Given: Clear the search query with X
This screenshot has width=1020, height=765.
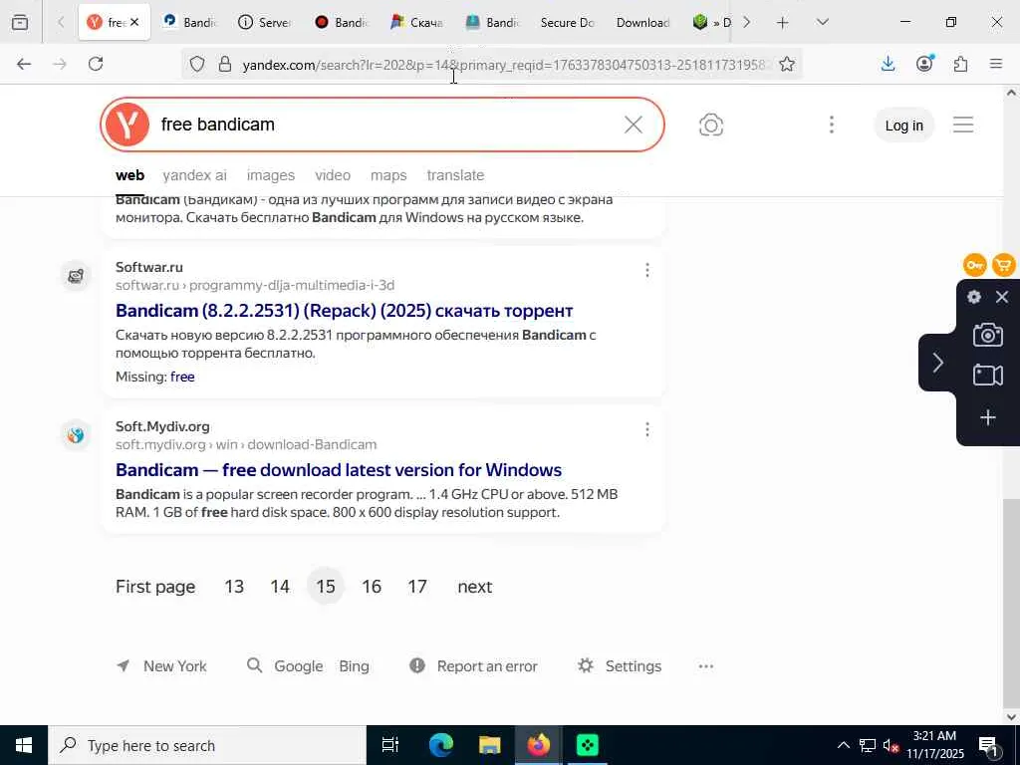Looking at the screenshot, I should [633, 125].
